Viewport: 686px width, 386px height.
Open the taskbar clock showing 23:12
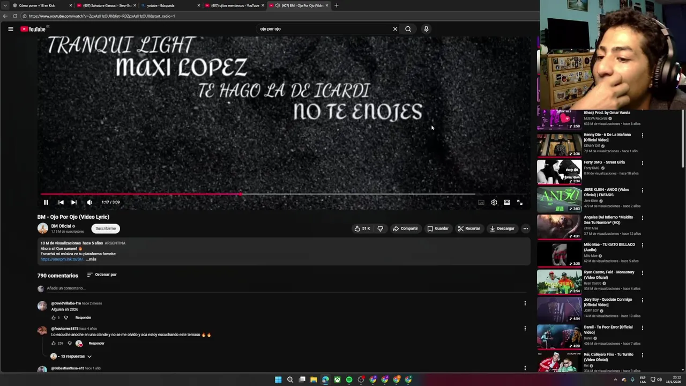point(673,380)
